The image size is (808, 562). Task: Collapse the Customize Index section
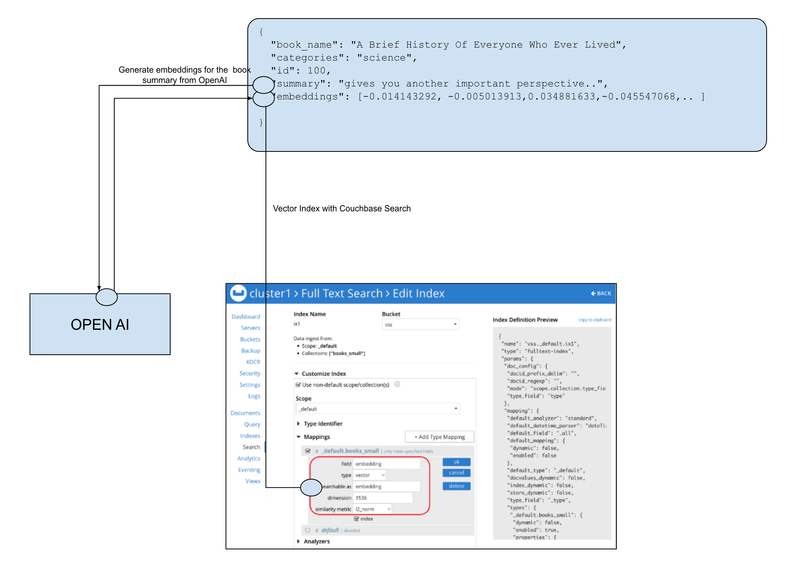[x=321, y=373]
